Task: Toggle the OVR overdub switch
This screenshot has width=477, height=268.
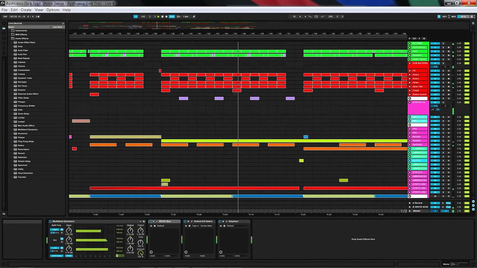Action: pos(172,16)
